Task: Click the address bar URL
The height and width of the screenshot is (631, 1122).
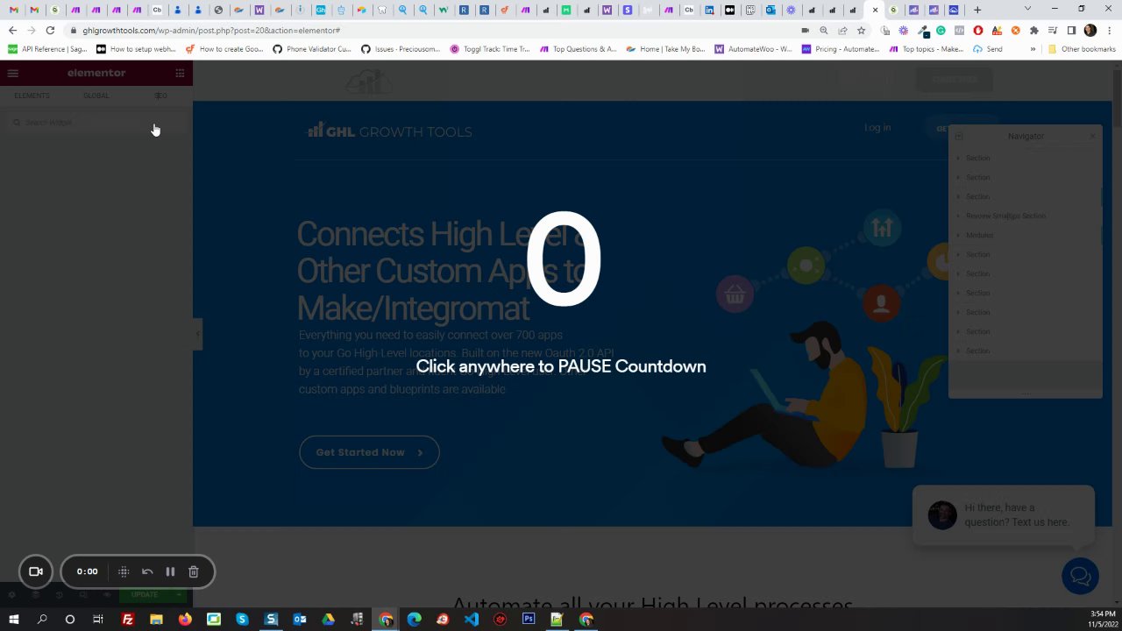Action: [x=211, y=30]
